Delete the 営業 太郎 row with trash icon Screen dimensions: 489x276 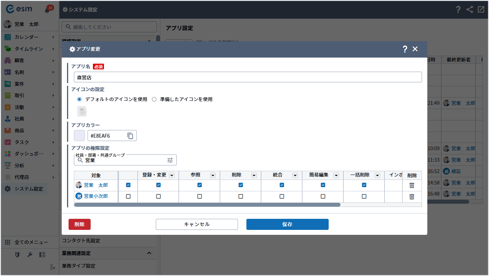[412, 185]
